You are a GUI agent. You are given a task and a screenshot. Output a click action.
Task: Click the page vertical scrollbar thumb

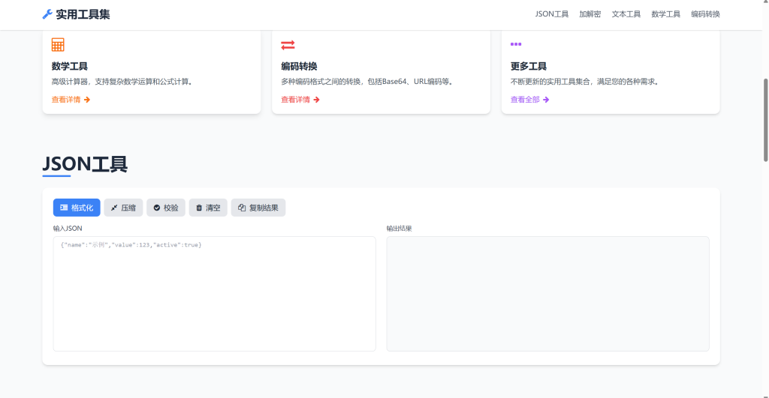(x=765, y=120)
